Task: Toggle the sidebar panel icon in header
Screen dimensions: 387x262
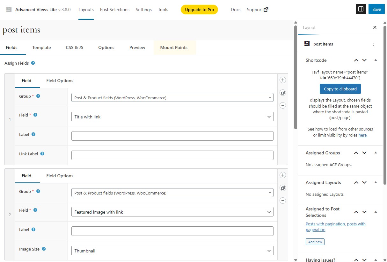Action: click(x=361, y=9)
